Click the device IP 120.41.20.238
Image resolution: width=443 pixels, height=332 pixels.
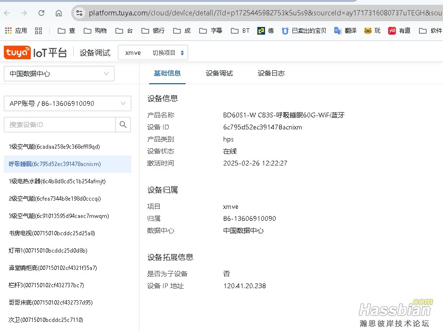point(245,286)
